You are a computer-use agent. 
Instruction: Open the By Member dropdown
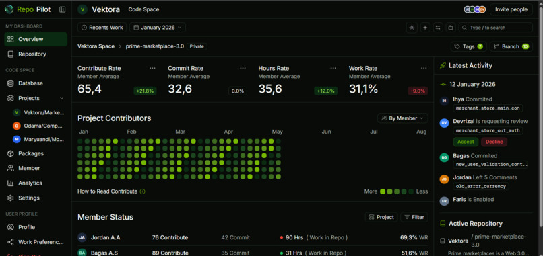402,118
